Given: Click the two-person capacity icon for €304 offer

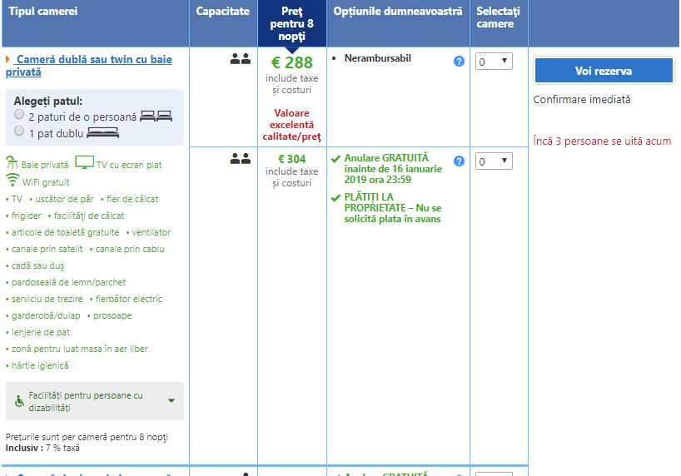Looking at the screenshot, I should [241, 158].
